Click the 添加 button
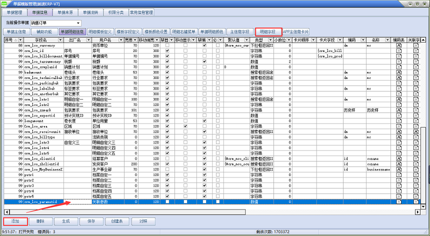The image size is (430, 236). (14, 220)
